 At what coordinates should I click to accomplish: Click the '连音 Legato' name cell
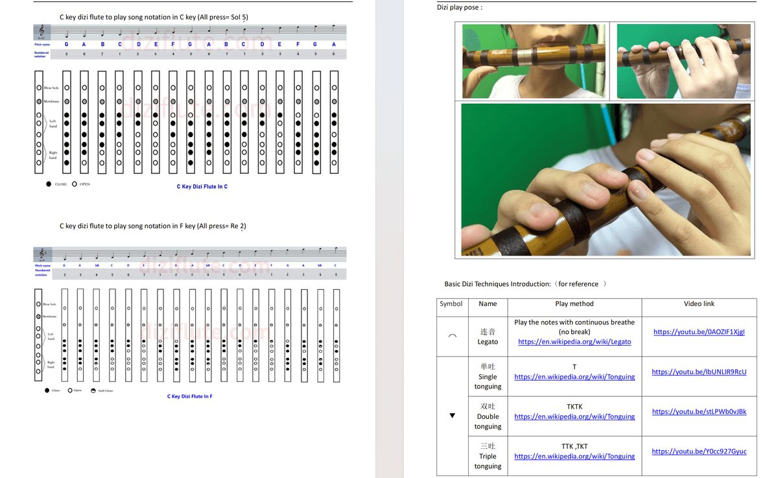pos(488,337)
